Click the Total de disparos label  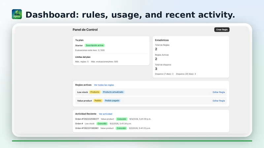click(x=163, y=65)
